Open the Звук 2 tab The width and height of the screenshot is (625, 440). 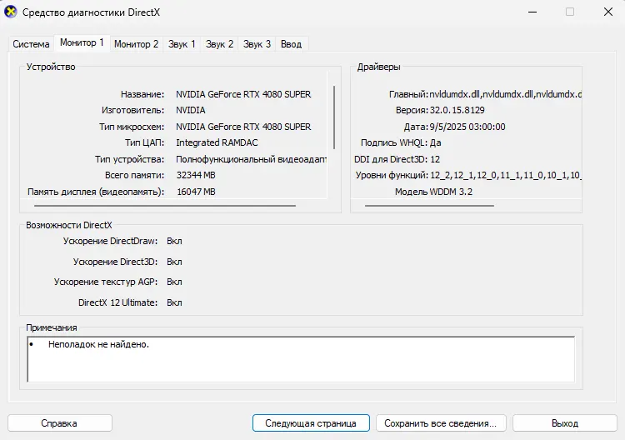pos(220,44)
